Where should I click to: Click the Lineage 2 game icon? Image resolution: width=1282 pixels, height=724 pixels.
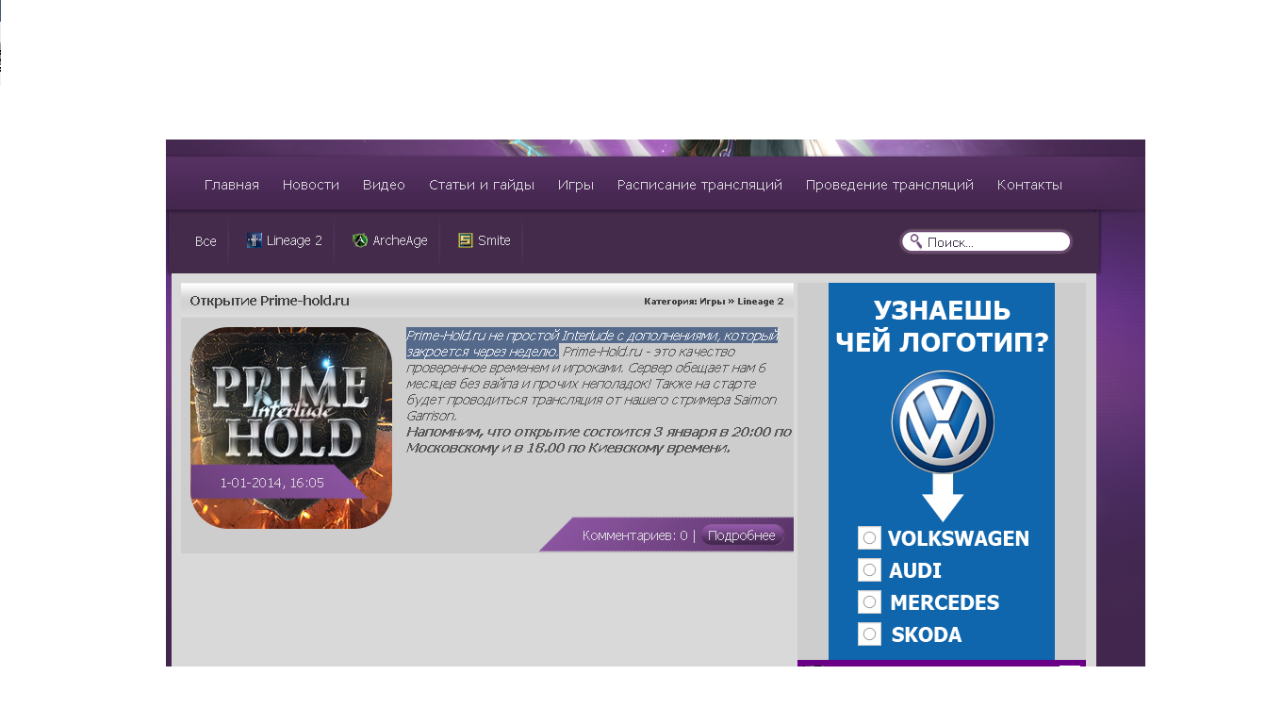(254, 240)
